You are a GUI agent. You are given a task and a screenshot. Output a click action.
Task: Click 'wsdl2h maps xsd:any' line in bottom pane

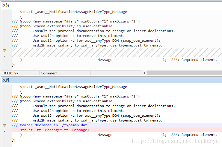click(x=87, y=120)
